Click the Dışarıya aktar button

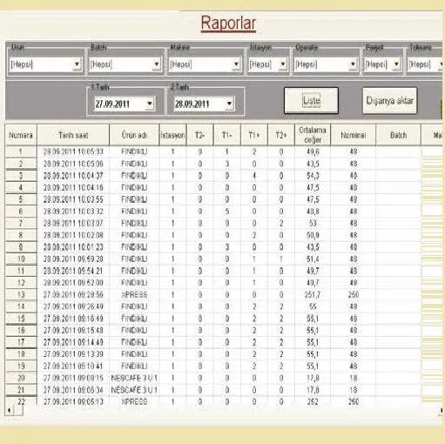389,101
